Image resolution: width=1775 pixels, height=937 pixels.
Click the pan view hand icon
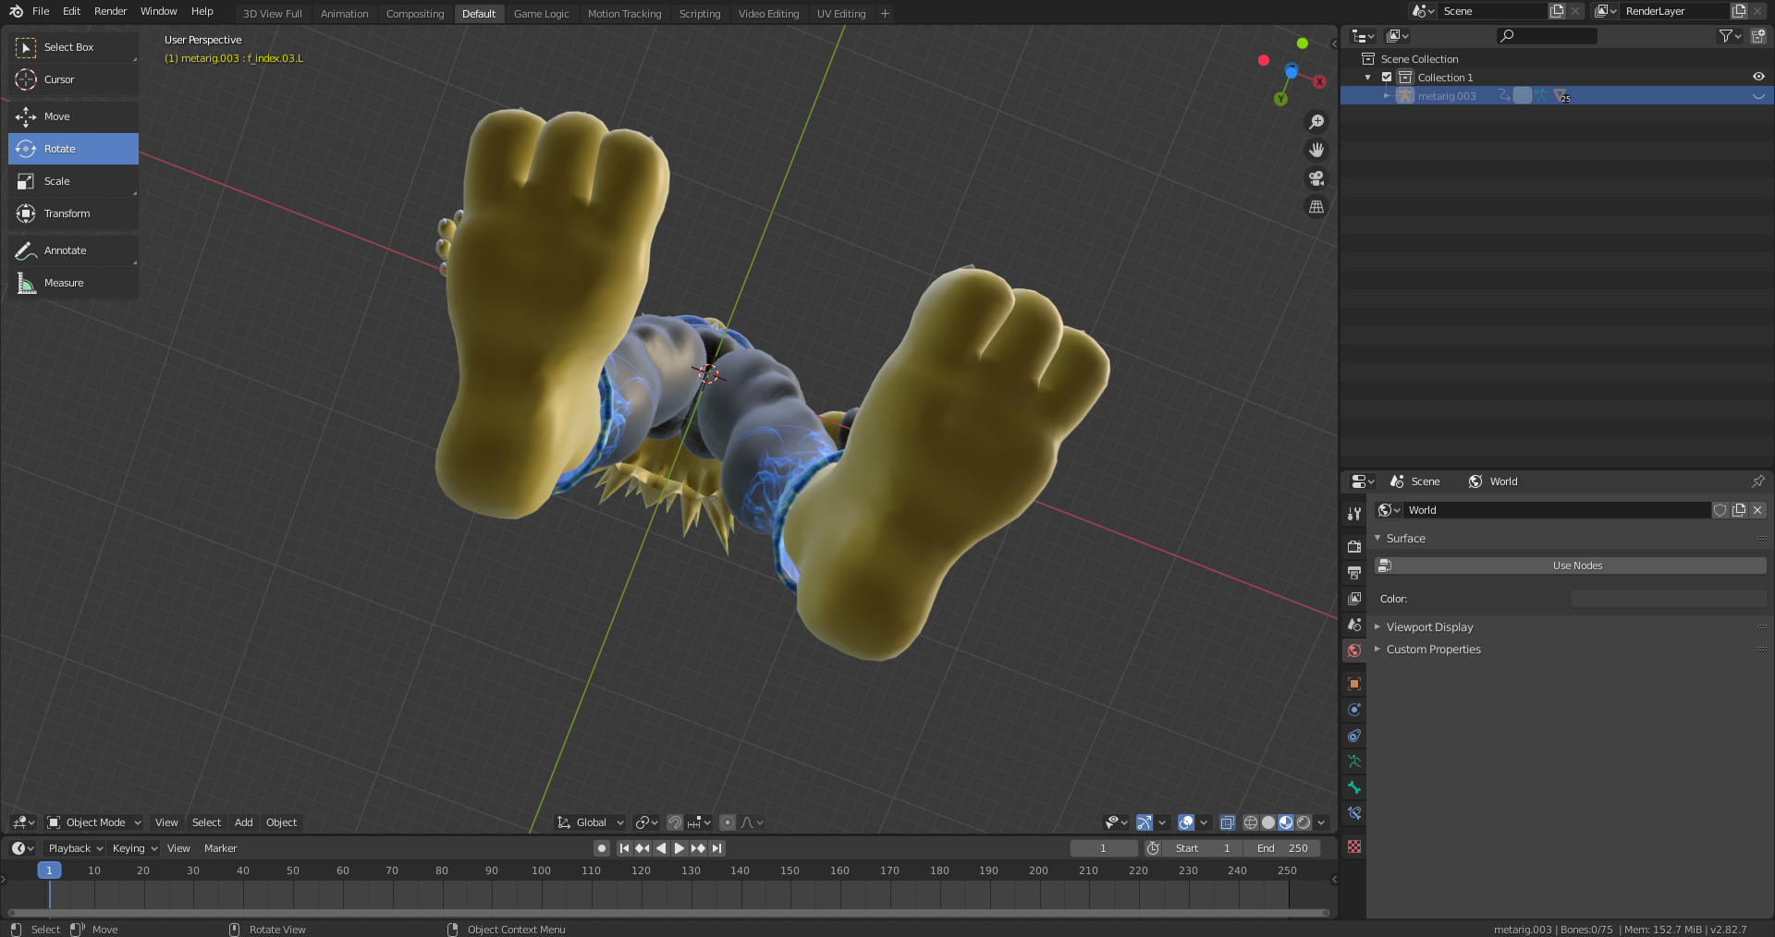pyautogui.click(x=1316, y=150)
